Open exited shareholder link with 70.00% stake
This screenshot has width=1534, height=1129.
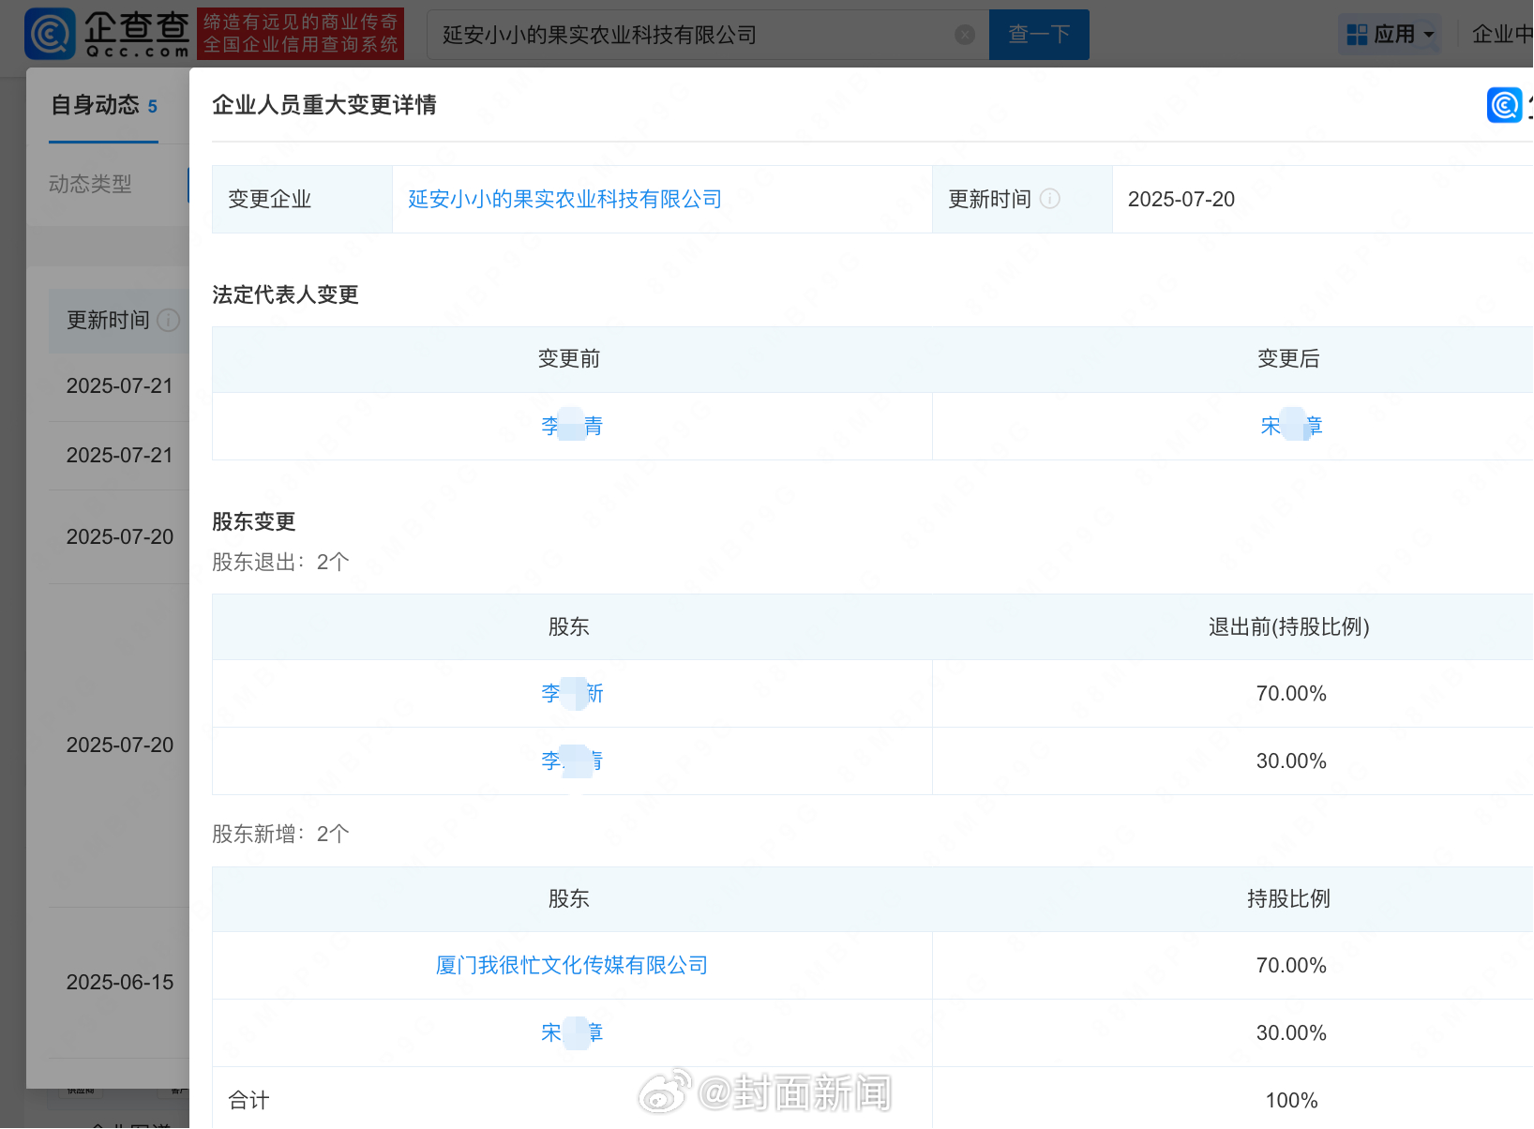pyautogui.click(x=572, y=693)
